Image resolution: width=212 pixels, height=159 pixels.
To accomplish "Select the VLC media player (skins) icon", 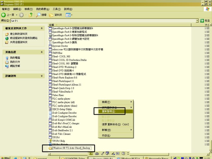I will (50, 106).
